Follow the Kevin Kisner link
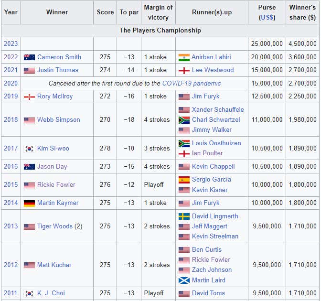 coord(210,190)
